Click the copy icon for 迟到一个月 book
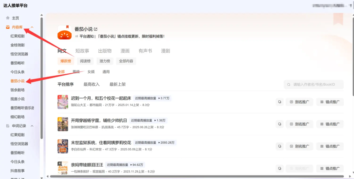Viewport: 354px width, 179px height. (x=279, y=102)
